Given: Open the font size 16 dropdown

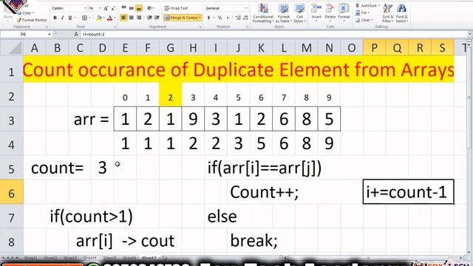Looking at the screenshot, I should coord(100,8).
